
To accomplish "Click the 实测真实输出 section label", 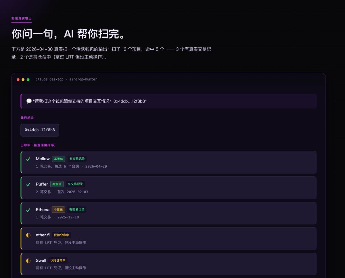I will [x=22, y=18].
